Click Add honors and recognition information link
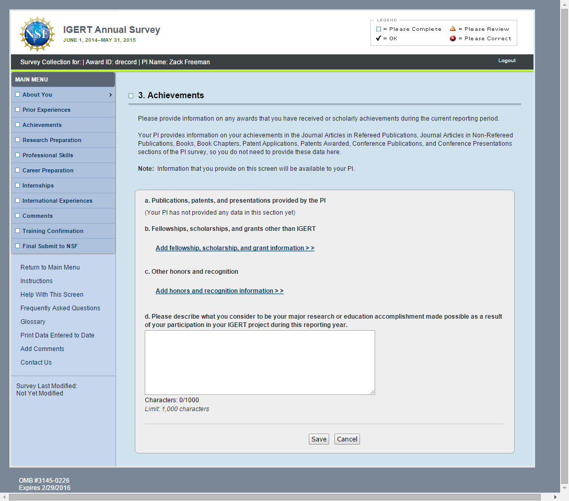This screenshot has height=501, width=569. point(219,291)
